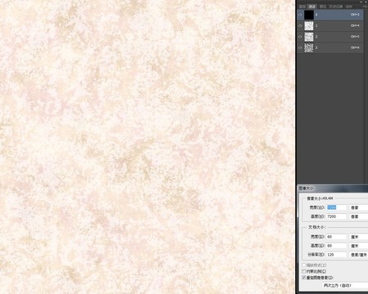
Task: Open resample method dropdown 两次立方（自动）
Action: point(345,285)
